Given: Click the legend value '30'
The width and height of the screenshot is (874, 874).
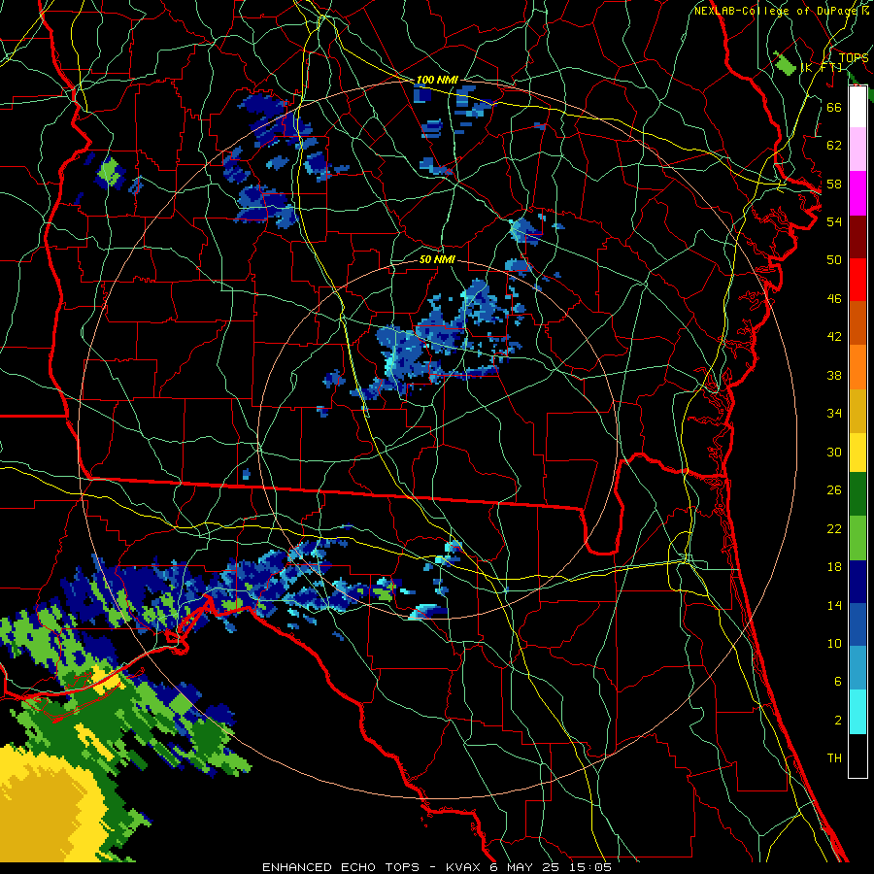Looking at the screenshot, I should (834, 452).
